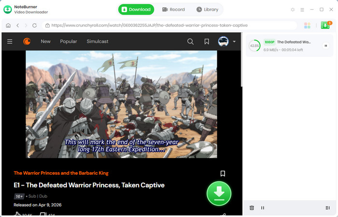The image size is (338, 217).
Task: Click the user profile avatar
Action: (x=223, y=41)
